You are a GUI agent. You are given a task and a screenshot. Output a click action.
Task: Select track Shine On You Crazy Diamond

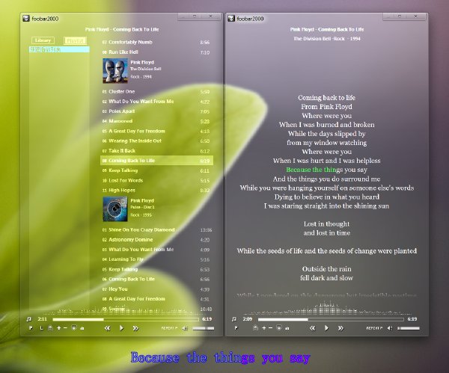156,229
